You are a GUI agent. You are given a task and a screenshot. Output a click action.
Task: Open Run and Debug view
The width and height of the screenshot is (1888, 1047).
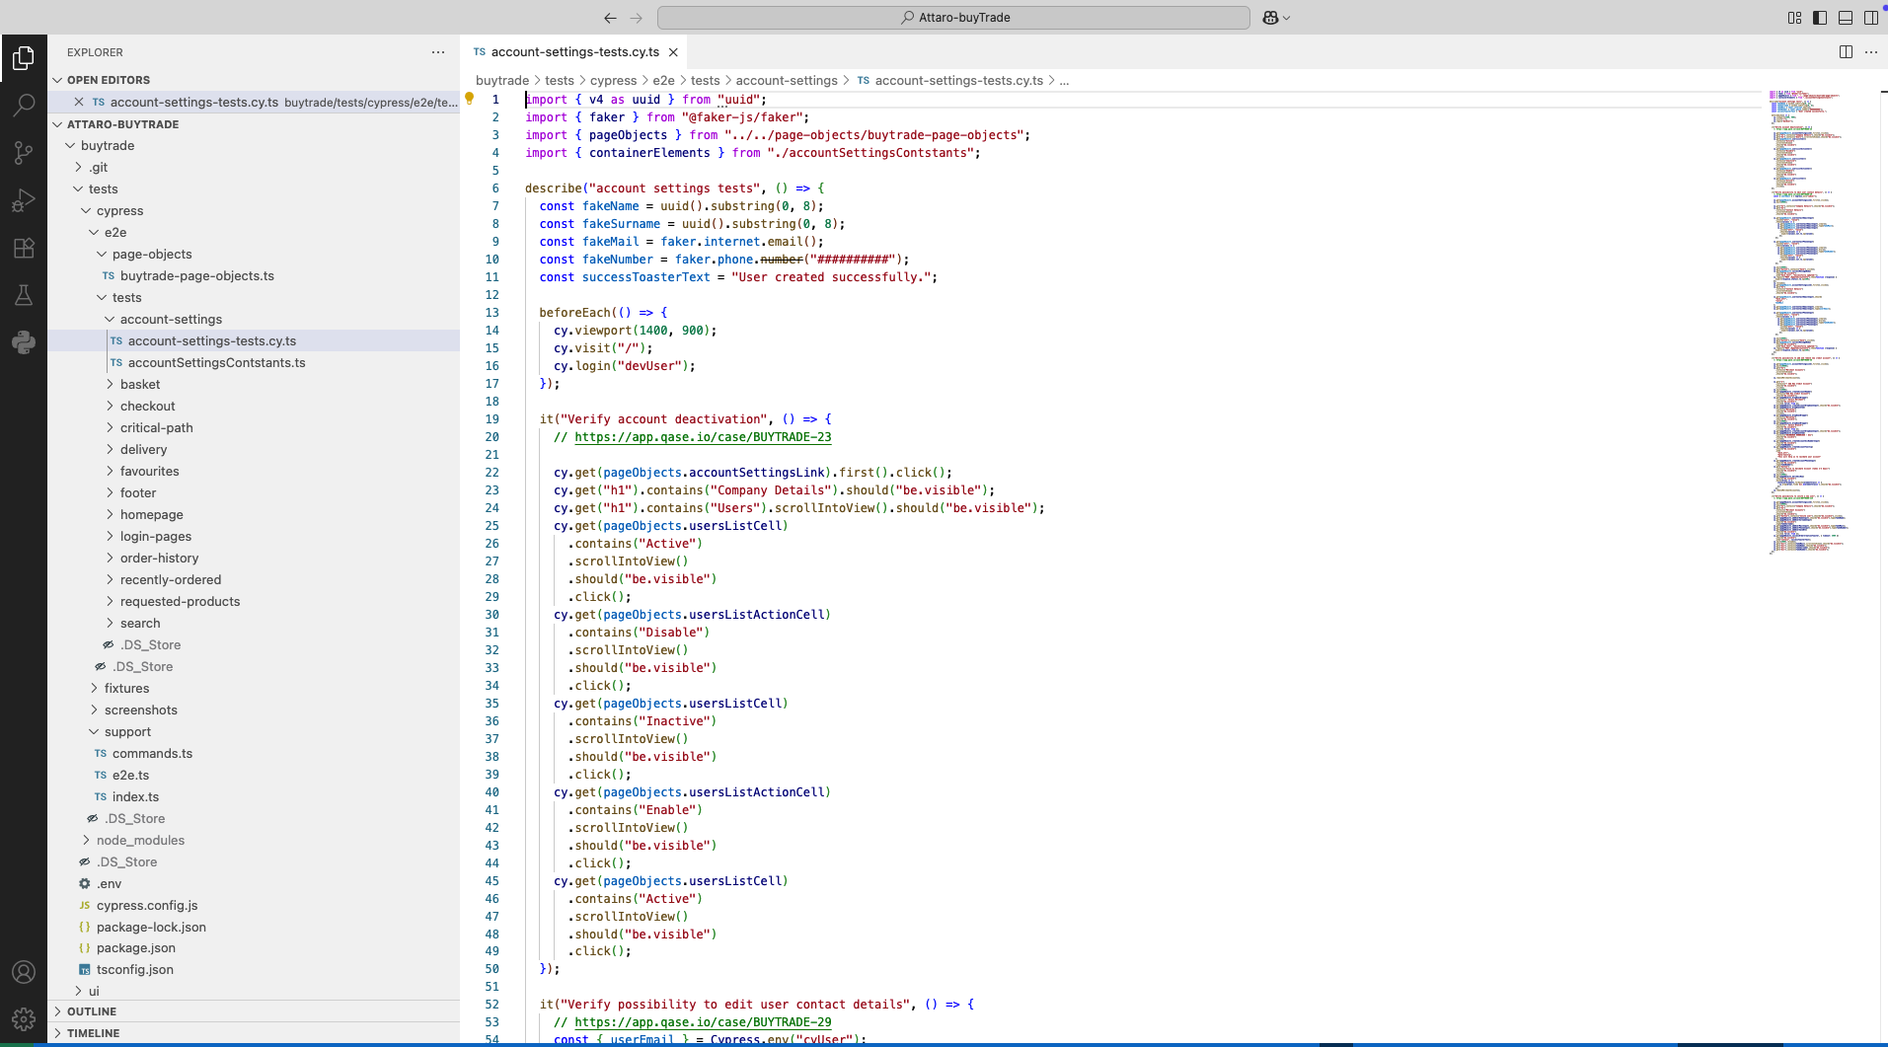coord(24,200)
